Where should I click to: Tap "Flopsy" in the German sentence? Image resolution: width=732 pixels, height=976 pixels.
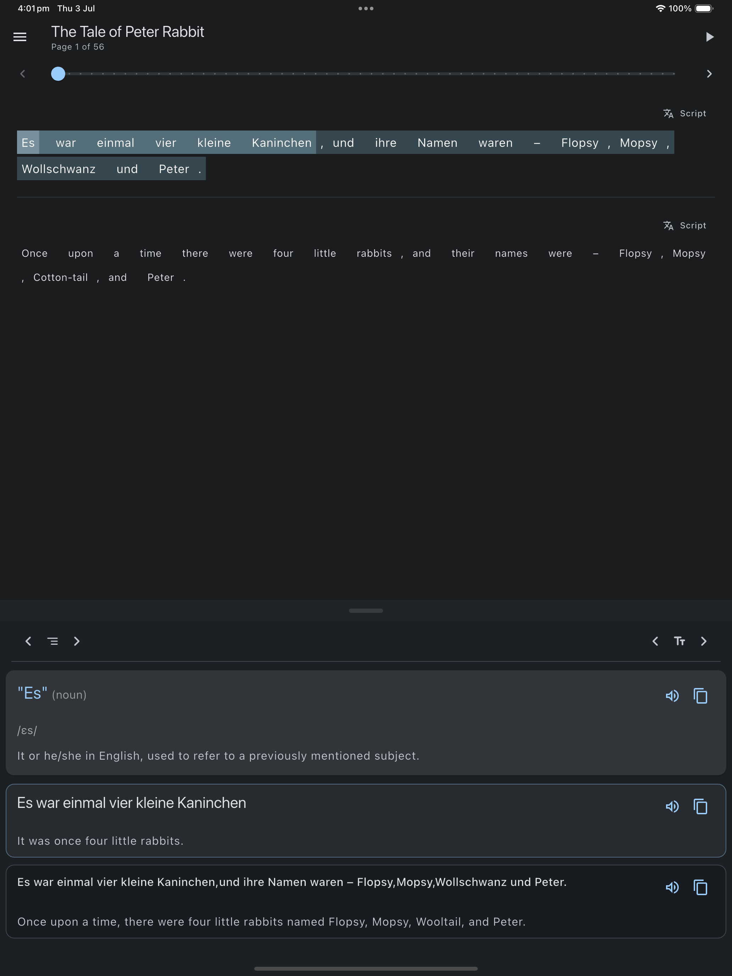580,143
